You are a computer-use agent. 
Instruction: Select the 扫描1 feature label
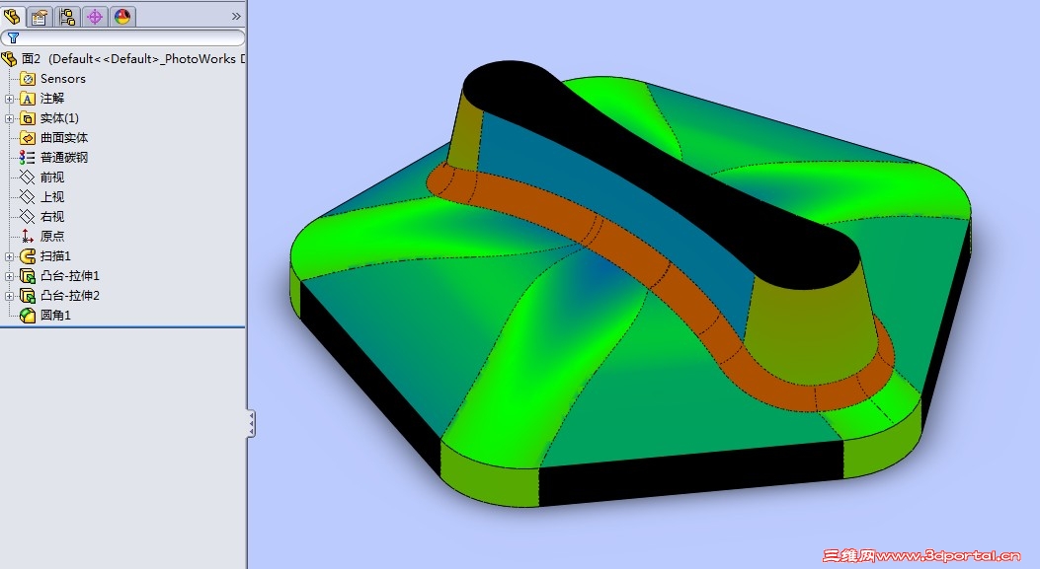pos(55,255)
